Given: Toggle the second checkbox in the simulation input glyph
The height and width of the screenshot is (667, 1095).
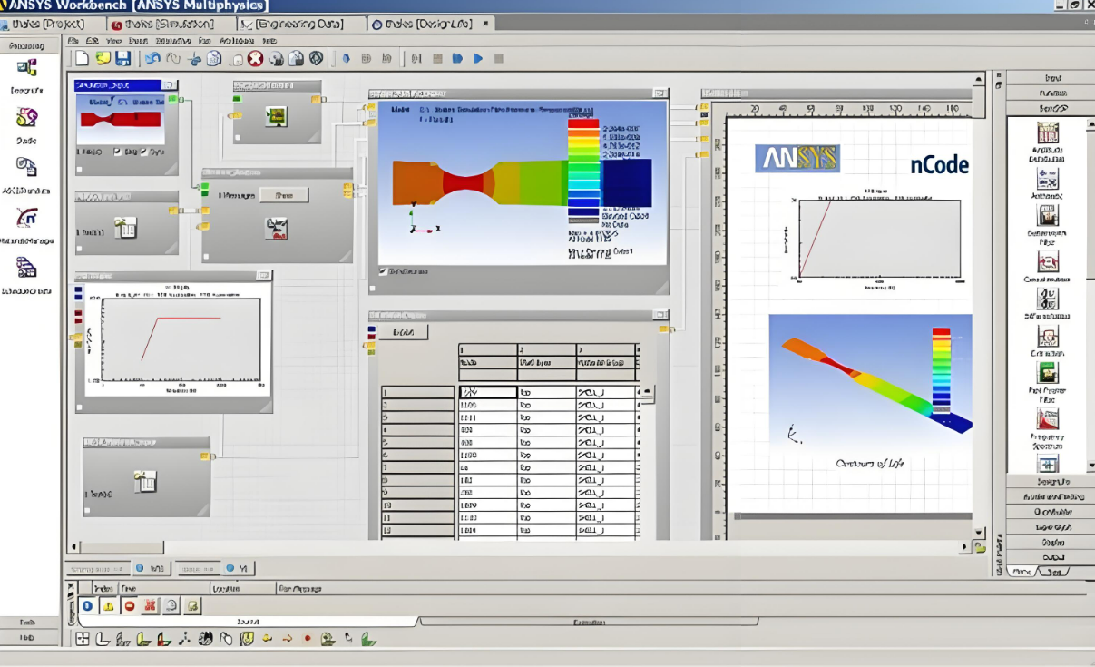Looking at the screenshot, I should click(143, 152).
